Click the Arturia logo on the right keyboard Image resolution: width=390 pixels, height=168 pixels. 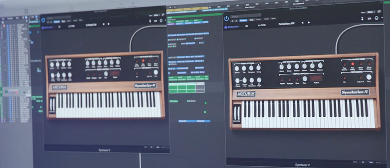(246, 94)
